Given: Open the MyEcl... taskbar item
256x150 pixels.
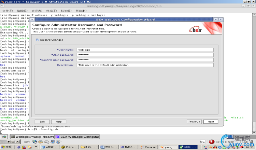Looking at the screenshot, I should (129, 147).
